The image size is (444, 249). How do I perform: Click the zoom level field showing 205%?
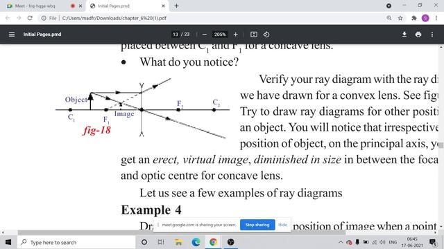coord(220,35)
